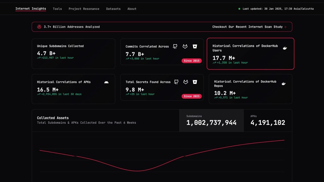Click the GitHub icon in Total Secrets card

point(176,82)
